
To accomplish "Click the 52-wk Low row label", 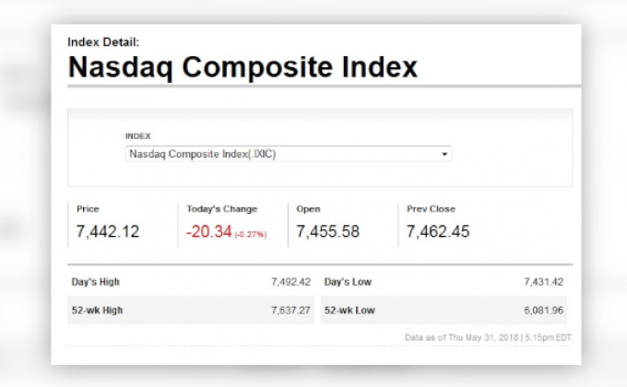I will tap(349, 311).
